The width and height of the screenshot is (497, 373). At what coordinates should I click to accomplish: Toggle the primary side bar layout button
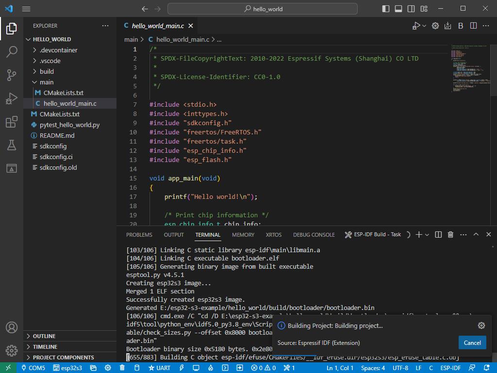pyautogui.click(x=386, y=9)
